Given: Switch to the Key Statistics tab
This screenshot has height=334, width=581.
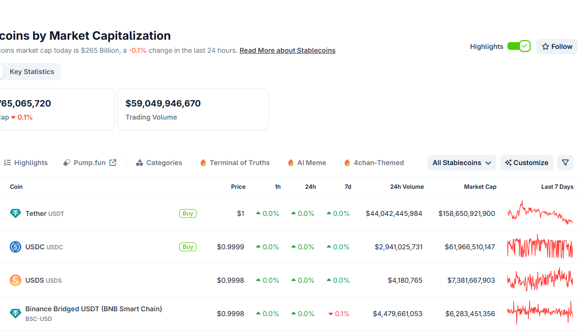Looking at the screenshot, I should coord(32,72).
